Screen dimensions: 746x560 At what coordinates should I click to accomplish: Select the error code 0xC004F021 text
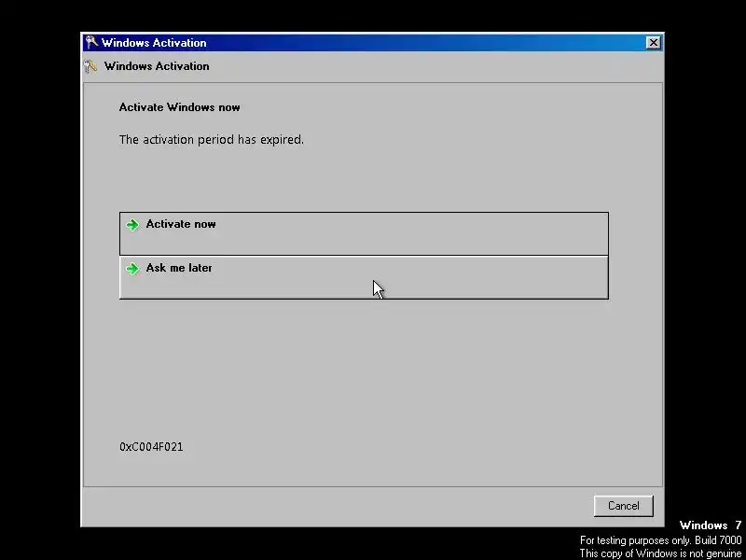click(151, 447)
